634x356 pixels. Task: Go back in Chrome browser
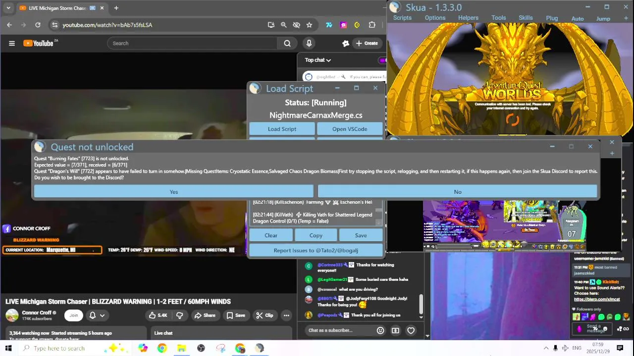pyautogui.click(x=9, y=25)
